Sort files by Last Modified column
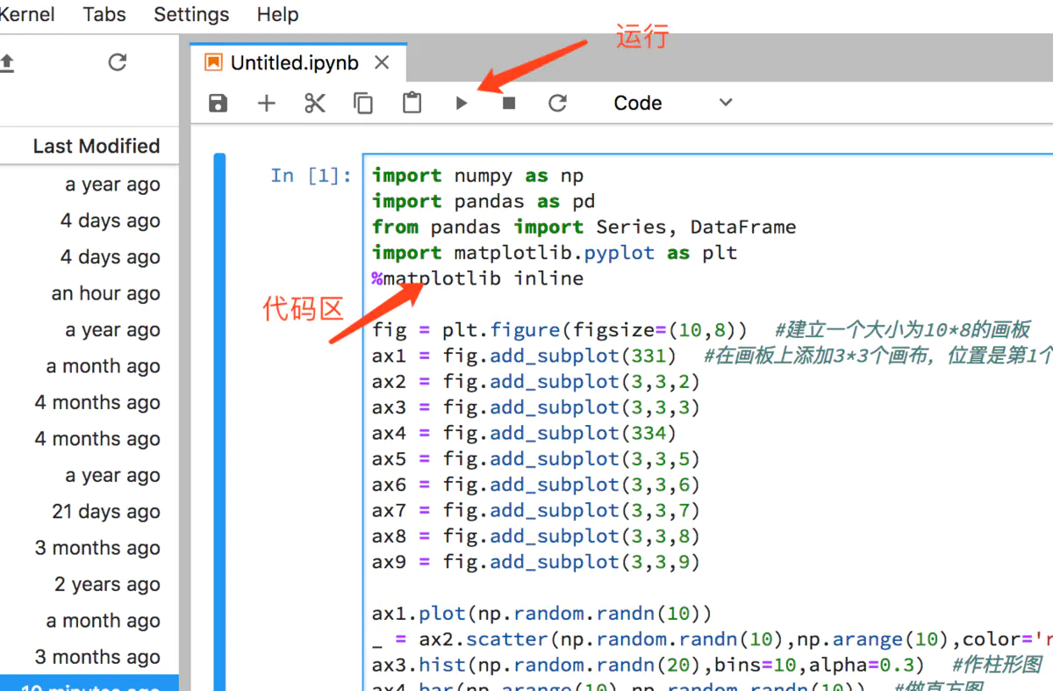The width and height of the screenshot is (1053, 691). point(95,146)
